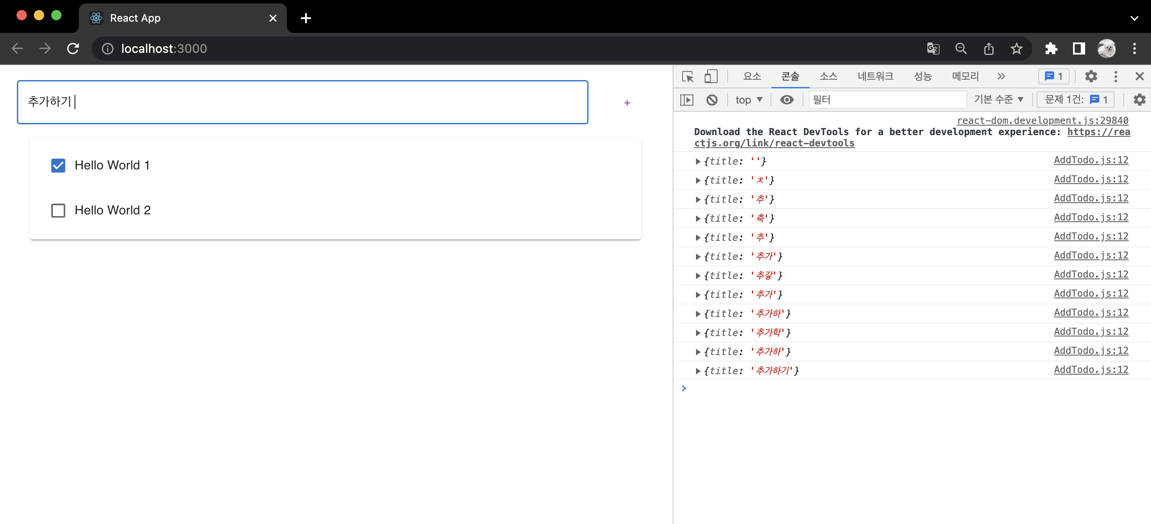Toggle the live expression eye icon
Screen dimensions: 1151x524
pos(787,100)
